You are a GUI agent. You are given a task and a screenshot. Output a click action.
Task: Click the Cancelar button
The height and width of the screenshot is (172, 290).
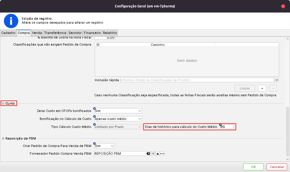tap(277, 167)
